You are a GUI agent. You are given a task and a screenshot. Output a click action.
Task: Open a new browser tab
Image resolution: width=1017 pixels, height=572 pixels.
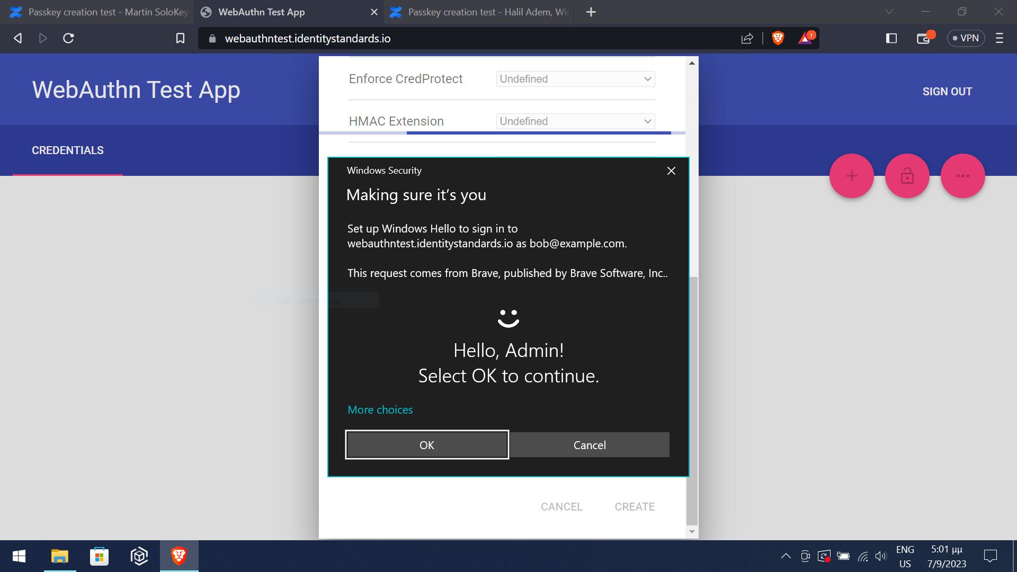591,12
